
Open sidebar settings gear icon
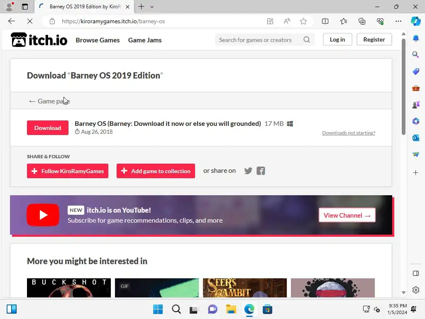tap(415, 290)
